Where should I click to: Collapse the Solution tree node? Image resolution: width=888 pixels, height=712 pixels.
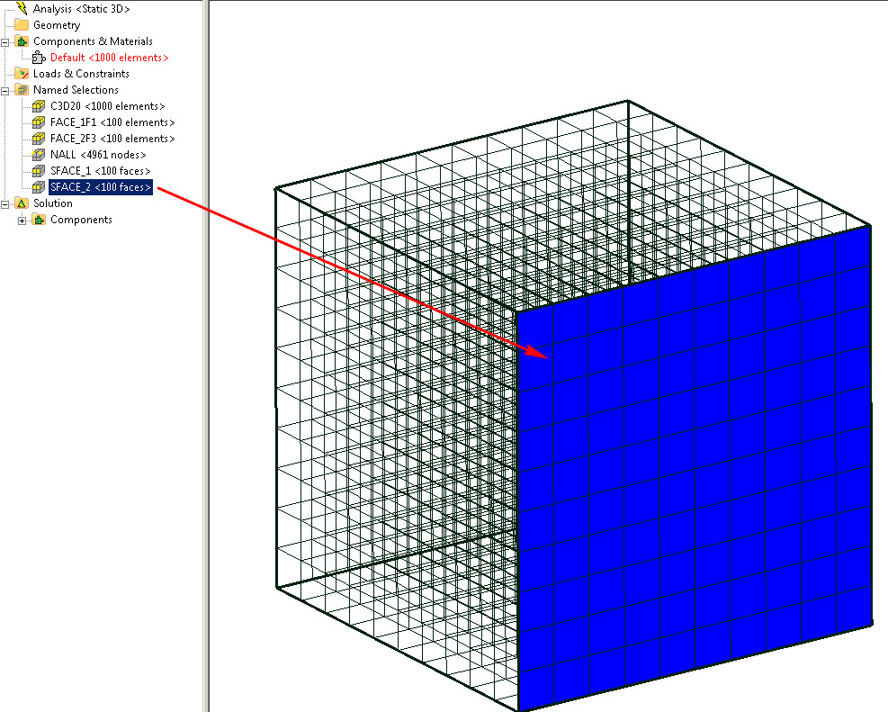pos(5,204)
